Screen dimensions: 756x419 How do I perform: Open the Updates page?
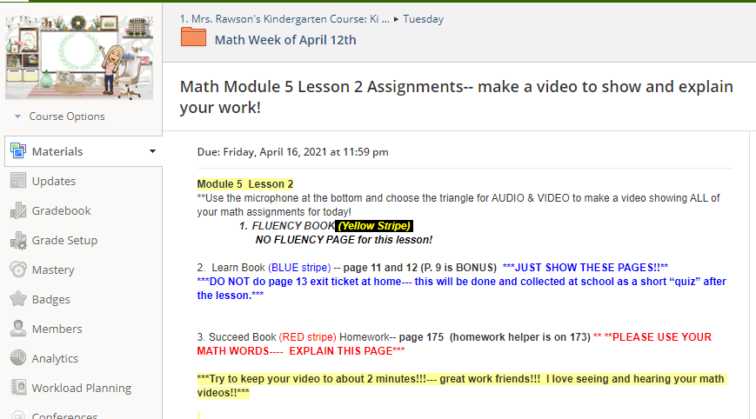(54, 181)
